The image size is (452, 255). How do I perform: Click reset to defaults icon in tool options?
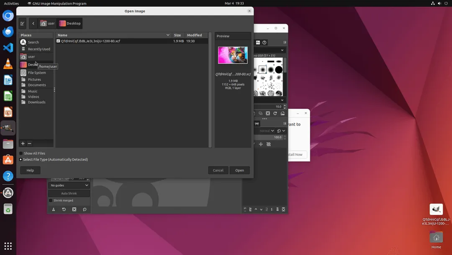(x=84, y=209)
